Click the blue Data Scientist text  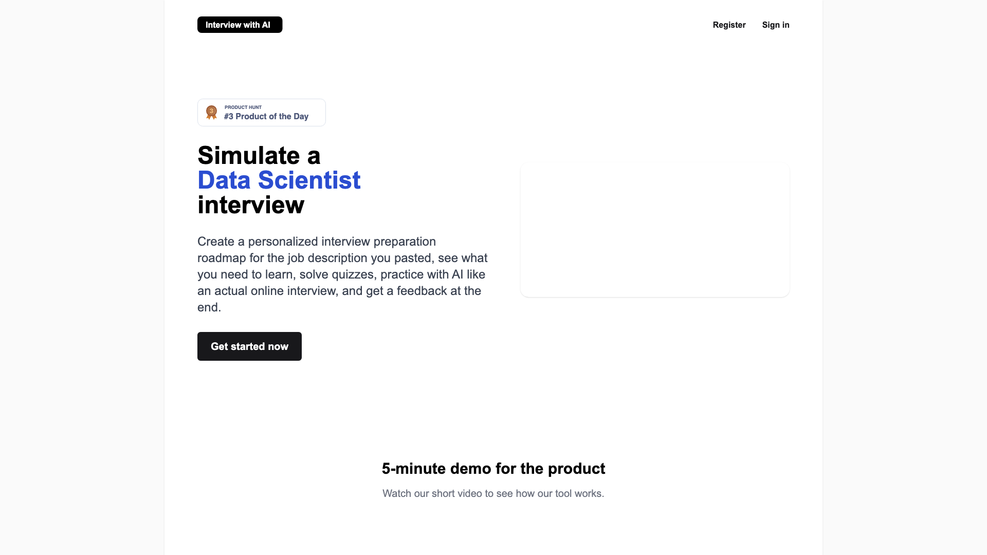pyautogui.click(x=279, y=180)
